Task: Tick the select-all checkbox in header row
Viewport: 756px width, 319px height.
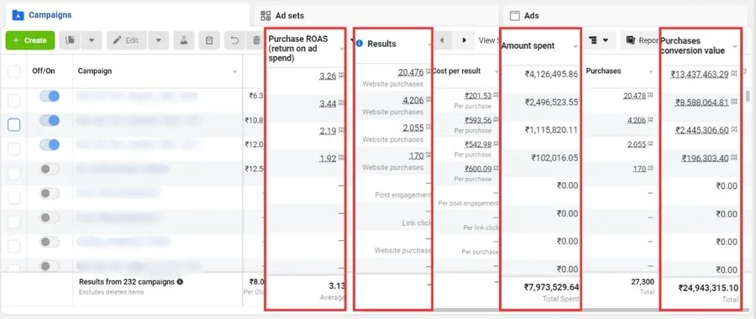Action: pyautogui.click(x=14, y=71)
